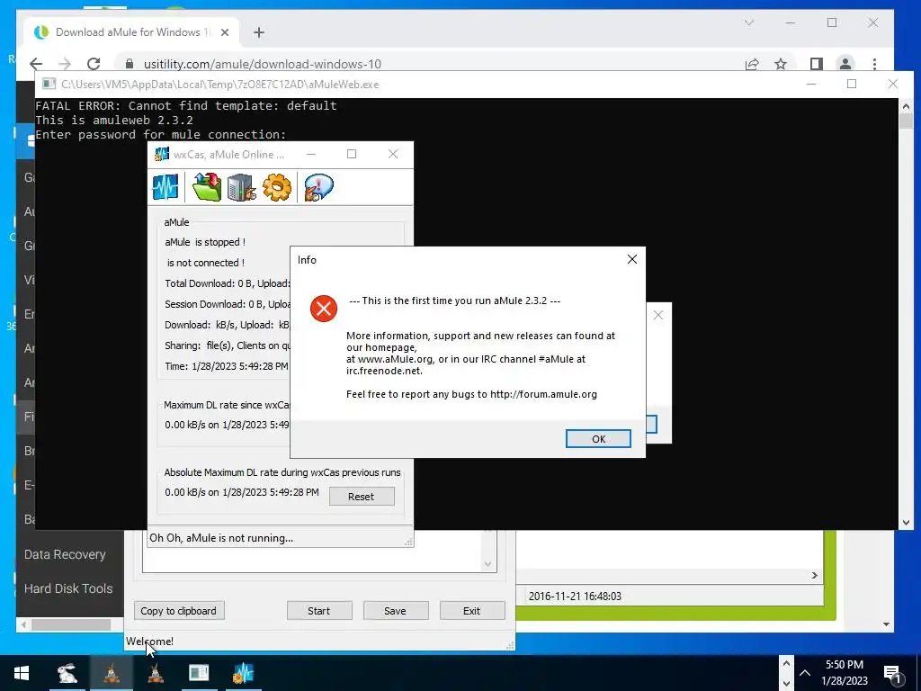
Task: Click the 2016-11-21 16:48:03 date text
Action: [x=575, y=596]
